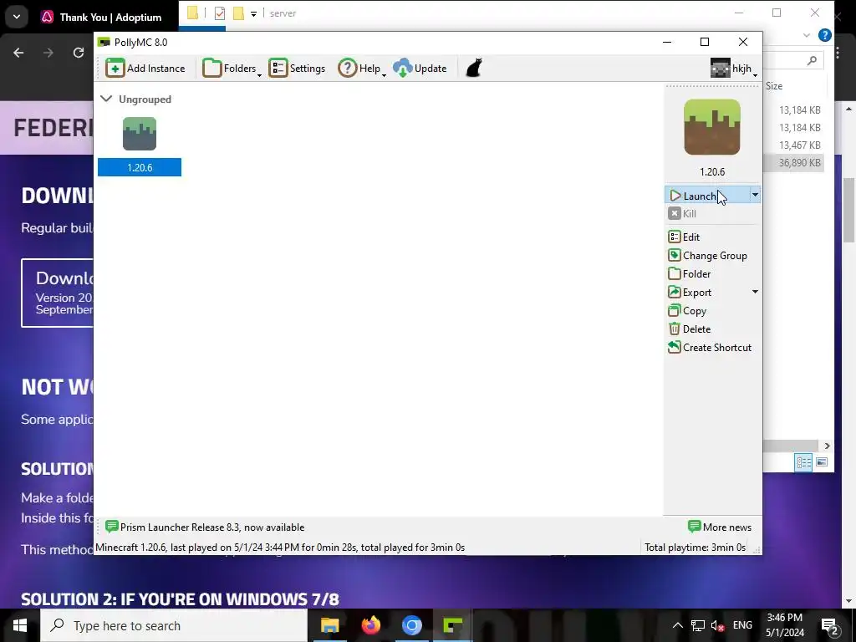Screen dimensions: 856x642
Task: Reload the browser page
Action: tap(79, 53)
